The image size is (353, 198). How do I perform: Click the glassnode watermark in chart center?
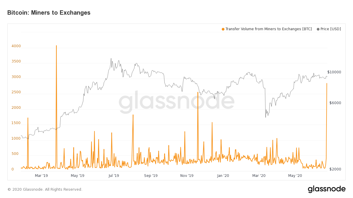tap(176, 101)
